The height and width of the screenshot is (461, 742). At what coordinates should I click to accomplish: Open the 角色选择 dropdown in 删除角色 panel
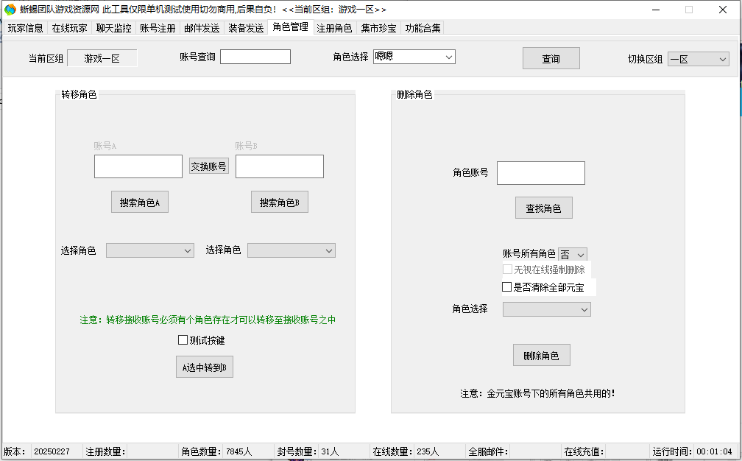coord(546,309)
